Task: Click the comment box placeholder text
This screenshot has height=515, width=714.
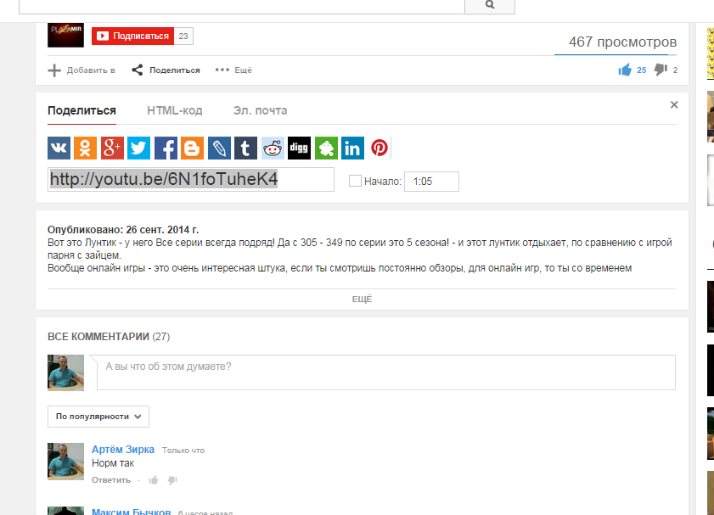Action: click(168, 367)
